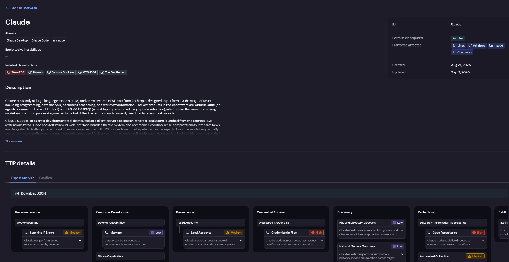509x262 pixels.
Task: Click the back arrow icon at top
Action: tap(7, 8)
